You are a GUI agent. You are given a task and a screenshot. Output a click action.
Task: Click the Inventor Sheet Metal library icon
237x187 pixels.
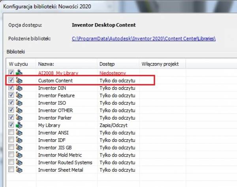[x=19, y=170]
